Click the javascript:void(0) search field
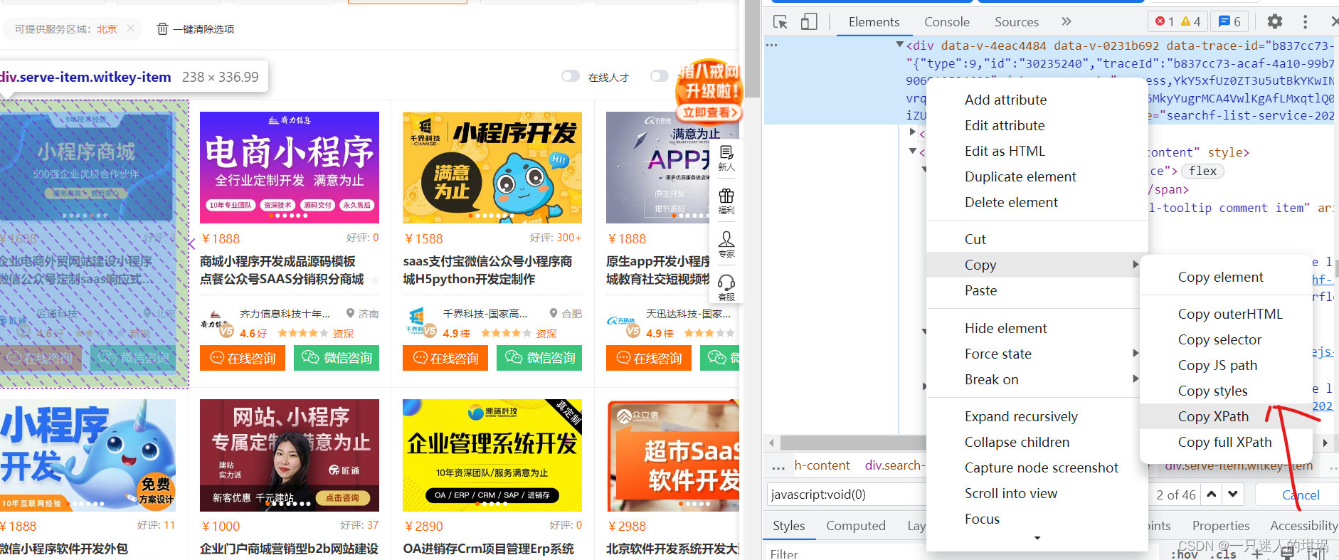 pyautogui.click(x=848, y=495)
